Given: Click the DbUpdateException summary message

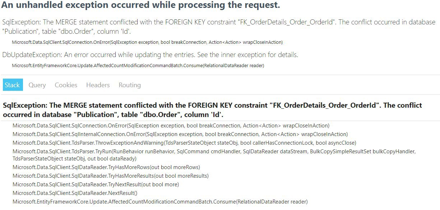Looking at the screenshot, I should pos(150,55).
